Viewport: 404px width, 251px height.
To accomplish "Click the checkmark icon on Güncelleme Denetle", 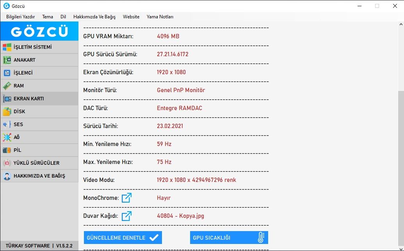I will [x=154, y=238].
